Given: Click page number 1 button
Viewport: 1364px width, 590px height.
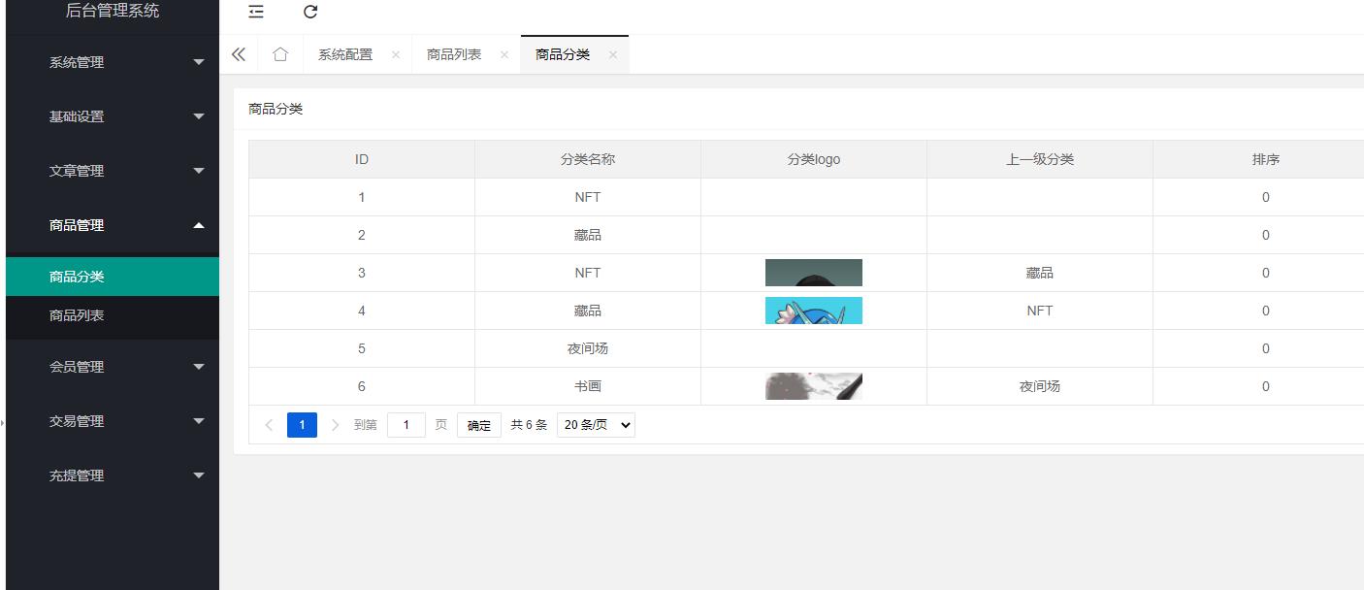Looking at the screenshot, I should click(x=302, y=425).
